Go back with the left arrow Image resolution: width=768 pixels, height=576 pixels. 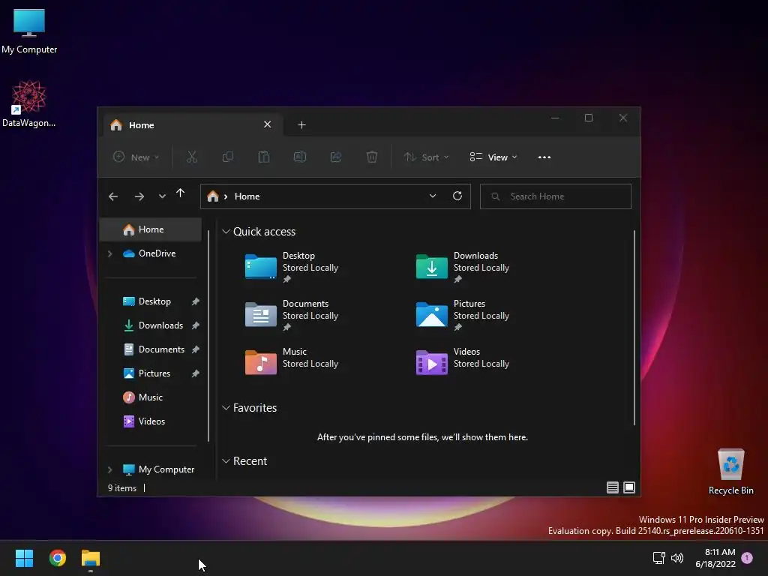point(113,196)
